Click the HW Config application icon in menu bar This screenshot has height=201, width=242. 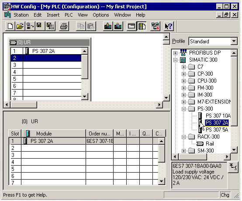point(7,15)
